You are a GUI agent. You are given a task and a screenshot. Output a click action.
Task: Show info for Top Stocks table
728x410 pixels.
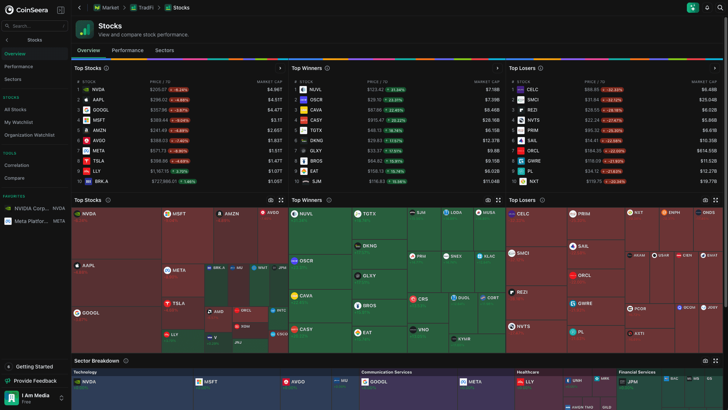pyautogui.click(x=106, y=68)
